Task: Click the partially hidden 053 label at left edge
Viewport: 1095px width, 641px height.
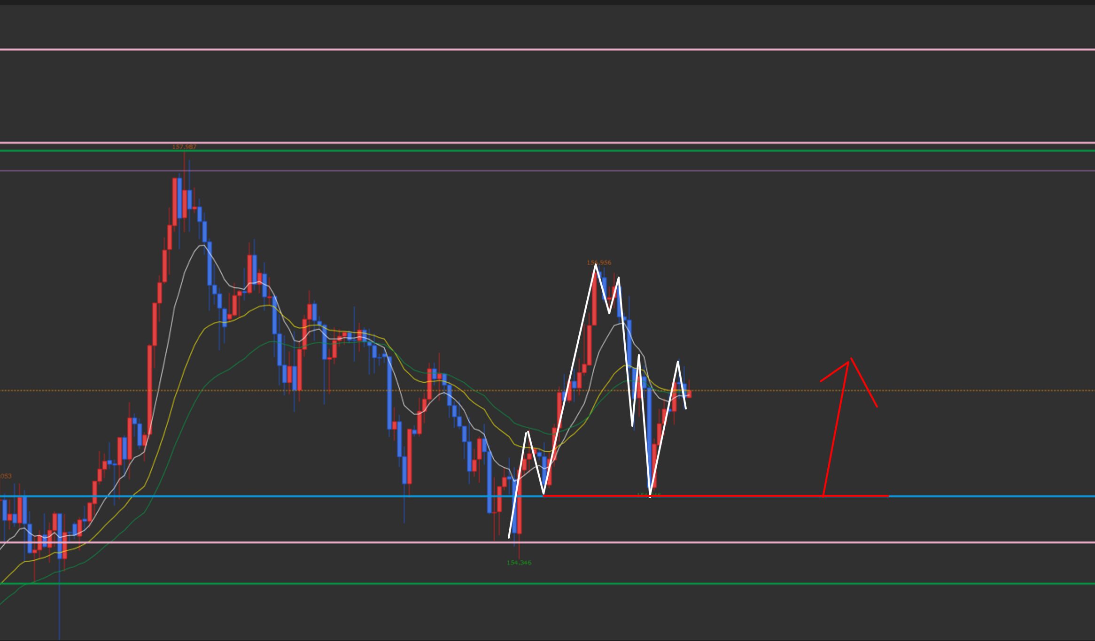Action: click(6, 476)
